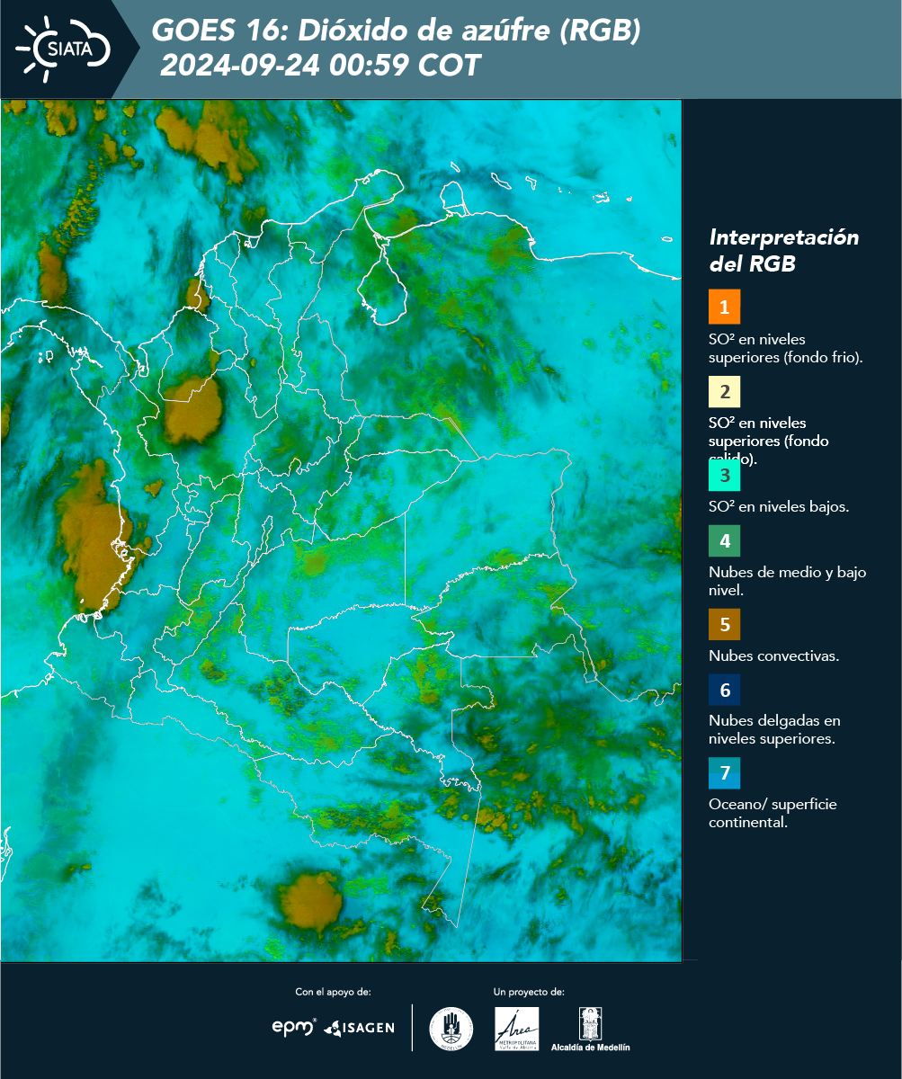Viewport: 902px width, 1079px height.
Task: Click 'Con el apoyo de:' text
Action: click(333, 992)
